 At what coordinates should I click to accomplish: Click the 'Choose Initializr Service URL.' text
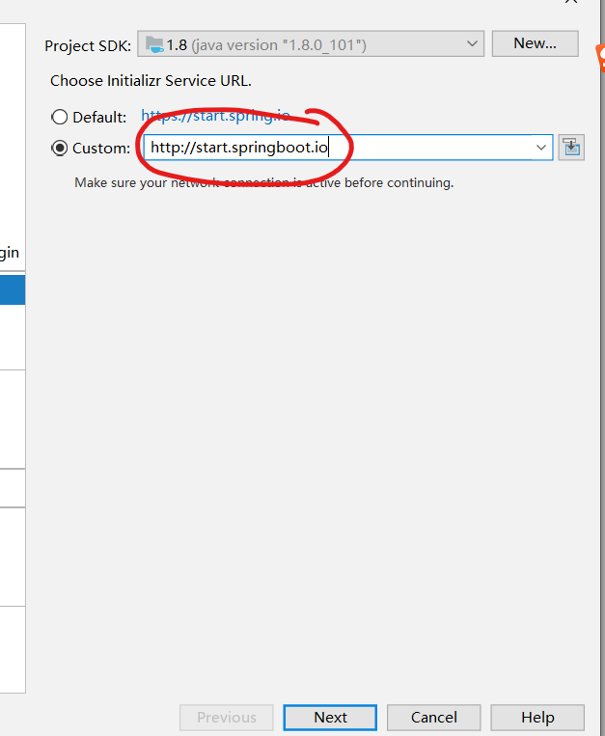pos(151,81)
